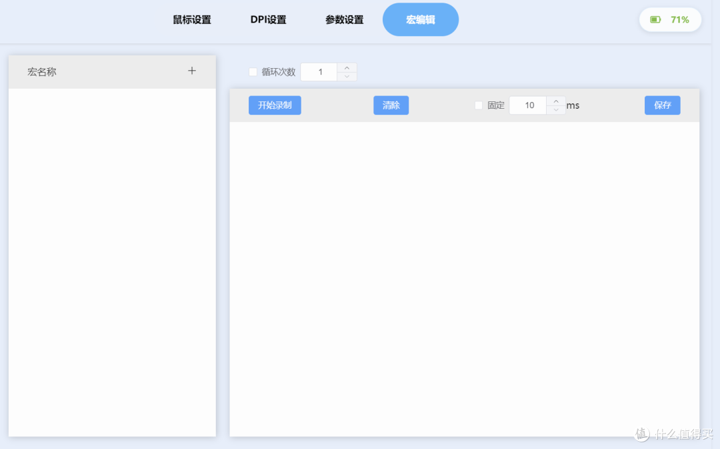Select the 宏编辑 tab
This screenshot has width=720, height=449.
click(421, 20)
